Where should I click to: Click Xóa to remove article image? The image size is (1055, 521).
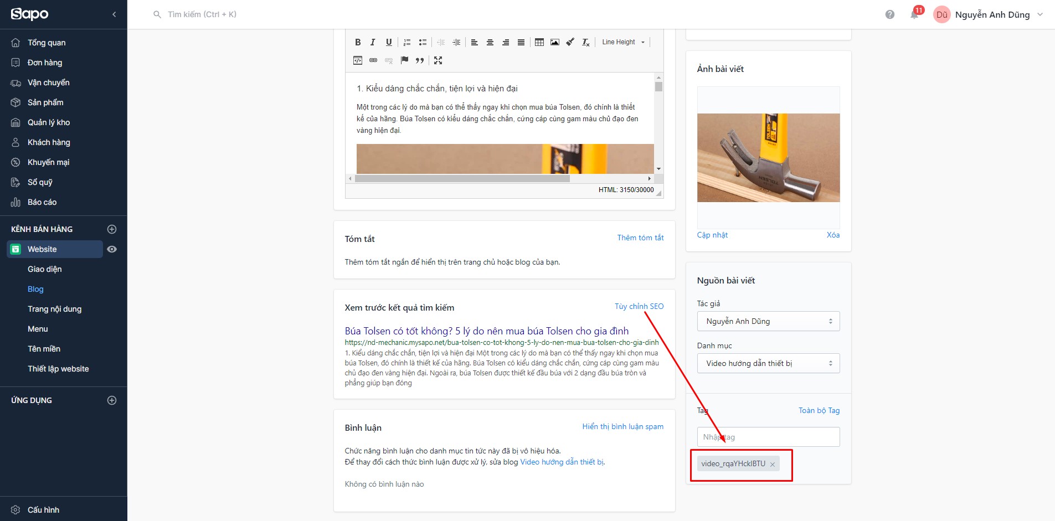(x=833, y=235)
